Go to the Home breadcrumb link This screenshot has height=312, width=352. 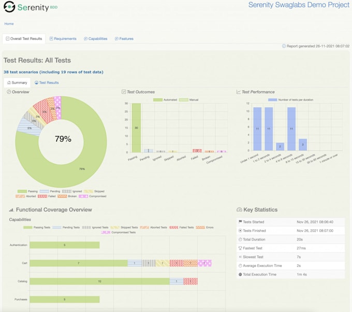[9, 24]
